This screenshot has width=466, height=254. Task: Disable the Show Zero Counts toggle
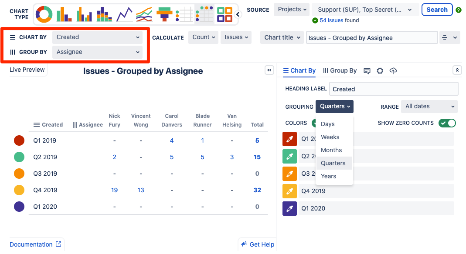(x=447, y=123)
